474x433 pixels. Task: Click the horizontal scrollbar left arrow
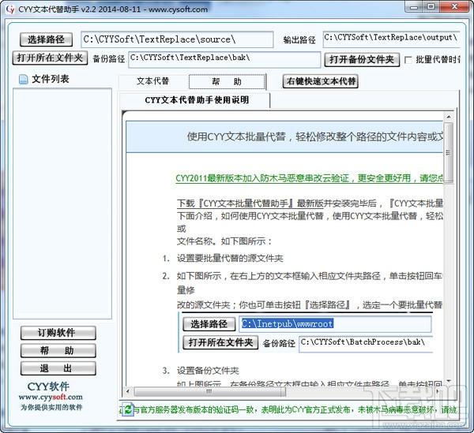pos(128,392)
